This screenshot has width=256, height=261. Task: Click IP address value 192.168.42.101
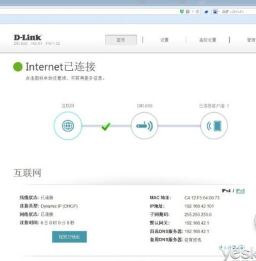199,206
